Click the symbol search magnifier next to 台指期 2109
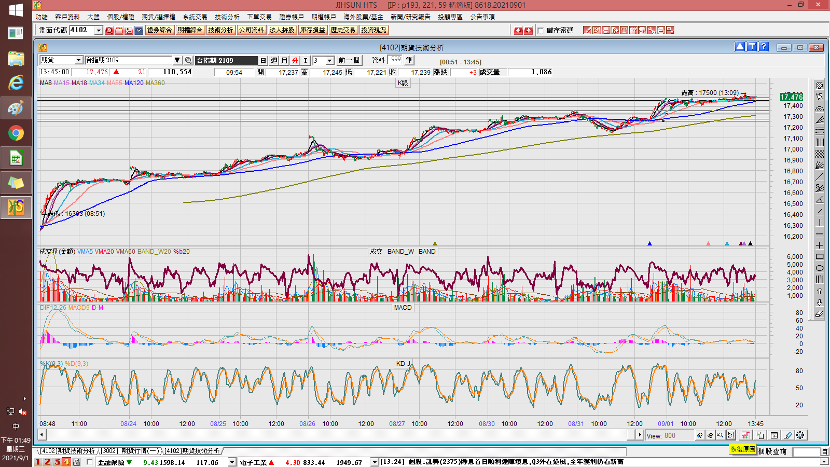 [x=188, y=60]
